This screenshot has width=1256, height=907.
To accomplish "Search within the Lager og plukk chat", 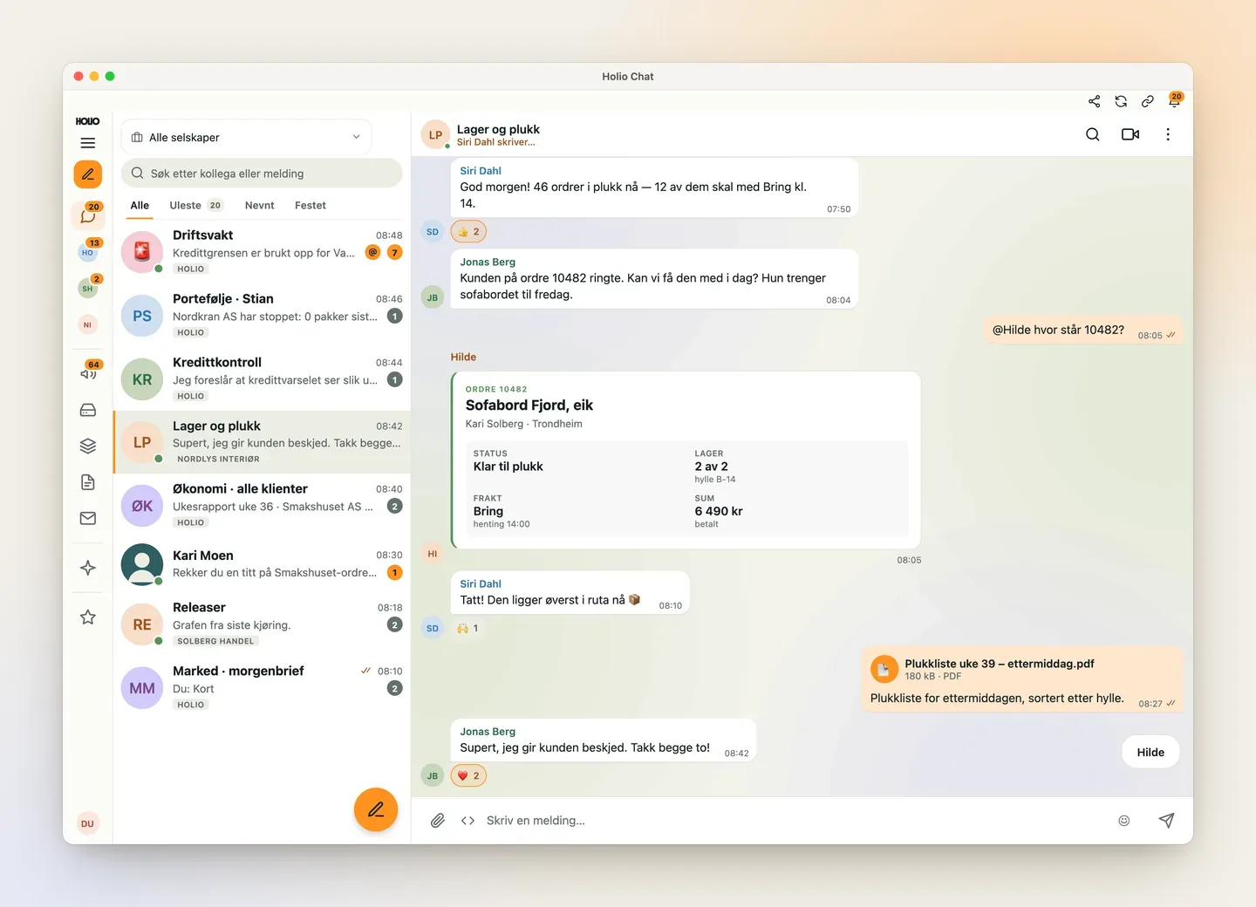I will pos(1092,134).
